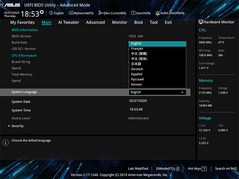Image resolution: width=239 pixels, height=179 pixels.
Task: Click the System Time label
Action: (x=21, y=110)
